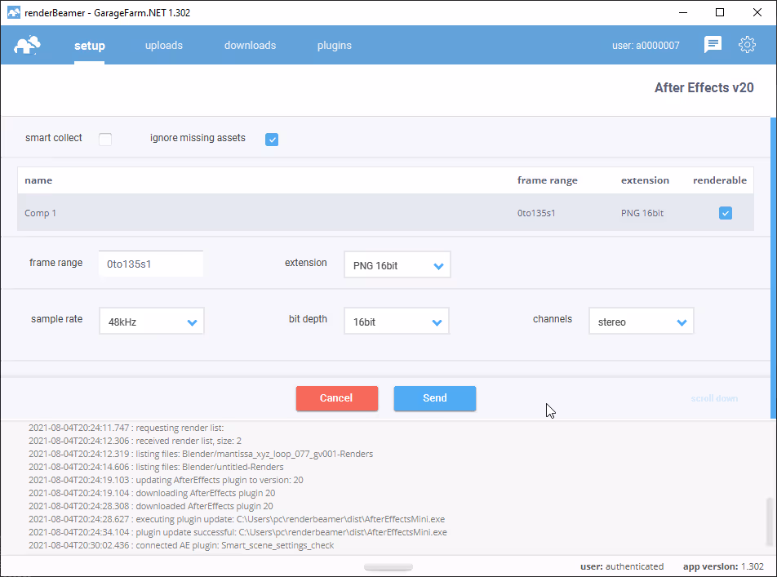Open the sample rate 48kHz dropdown
Image resolution: width=777 pixels, height=577 pixels.
[152, 322]
